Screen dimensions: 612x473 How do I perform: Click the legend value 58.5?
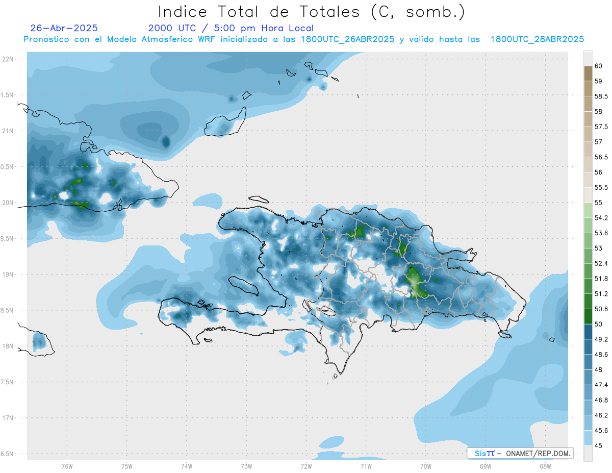click(x=601, y=96)
